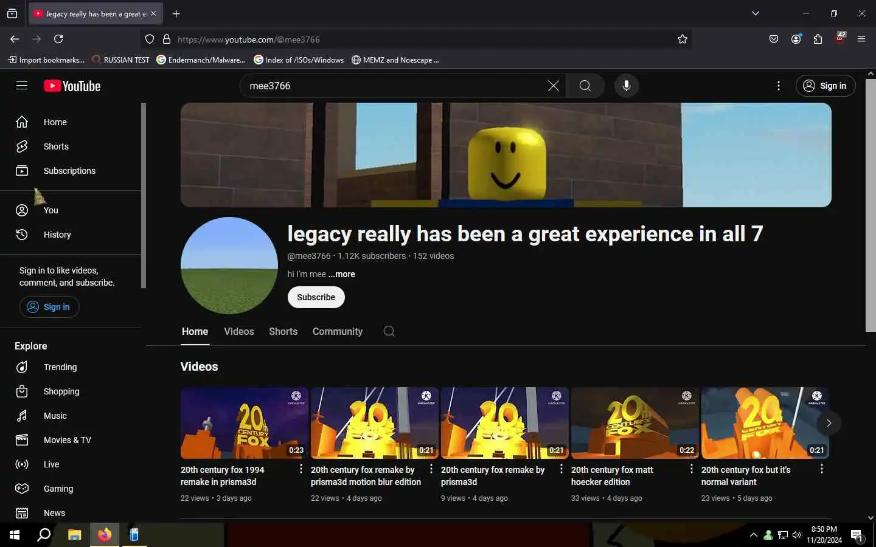This screenshot has height=547, width=876.
Task: Click the YouTube logo
Action: (72, 86)
